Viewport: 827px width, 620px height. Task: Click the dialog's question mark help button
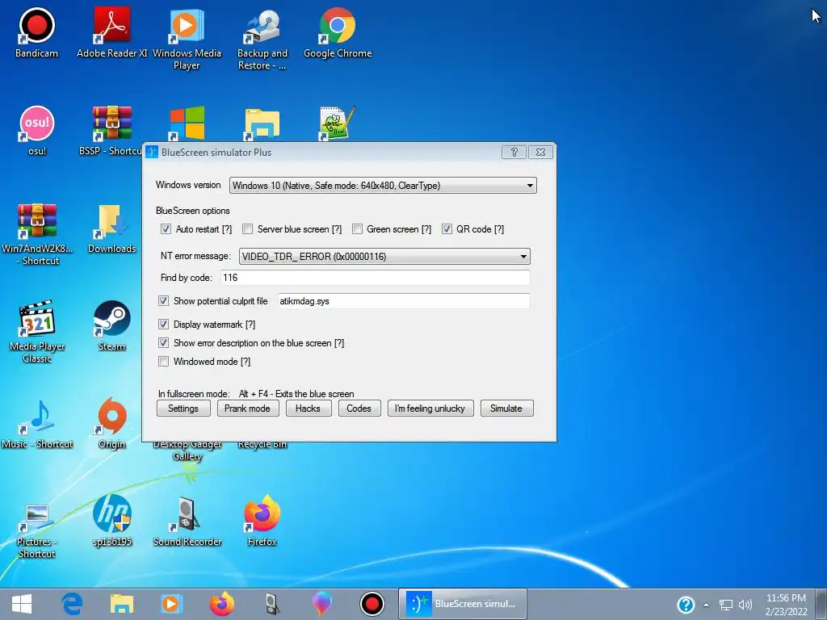click(514, 153)
